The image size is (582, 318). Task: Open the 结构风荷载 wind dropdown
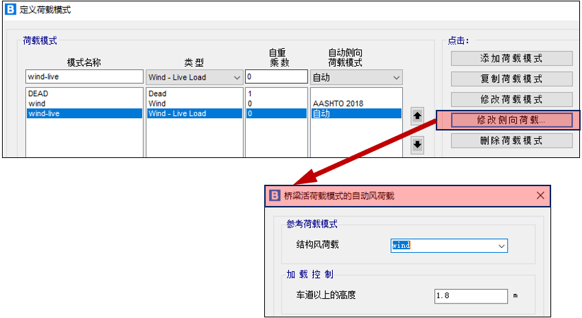tap(502, 245)
